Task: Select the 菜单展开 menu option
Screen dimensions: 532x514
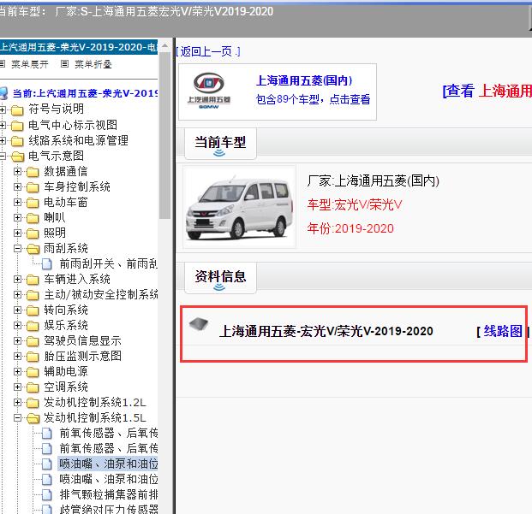Action: point(30,64)
